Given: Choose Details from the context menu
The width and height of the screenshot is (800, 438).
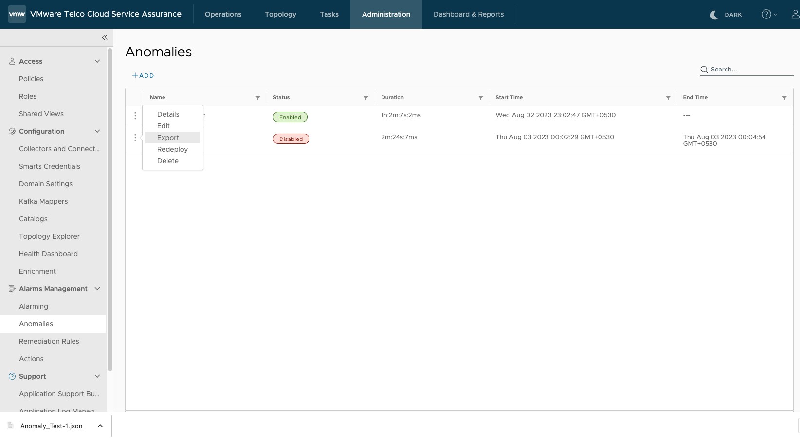Looking at the screenshot, I should [172, 114].
